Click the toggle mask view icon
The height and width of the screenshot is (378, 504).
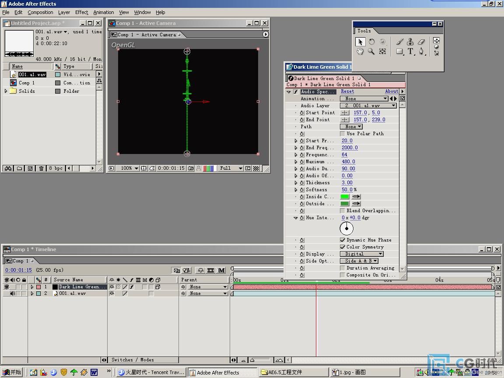coord(152,168)
